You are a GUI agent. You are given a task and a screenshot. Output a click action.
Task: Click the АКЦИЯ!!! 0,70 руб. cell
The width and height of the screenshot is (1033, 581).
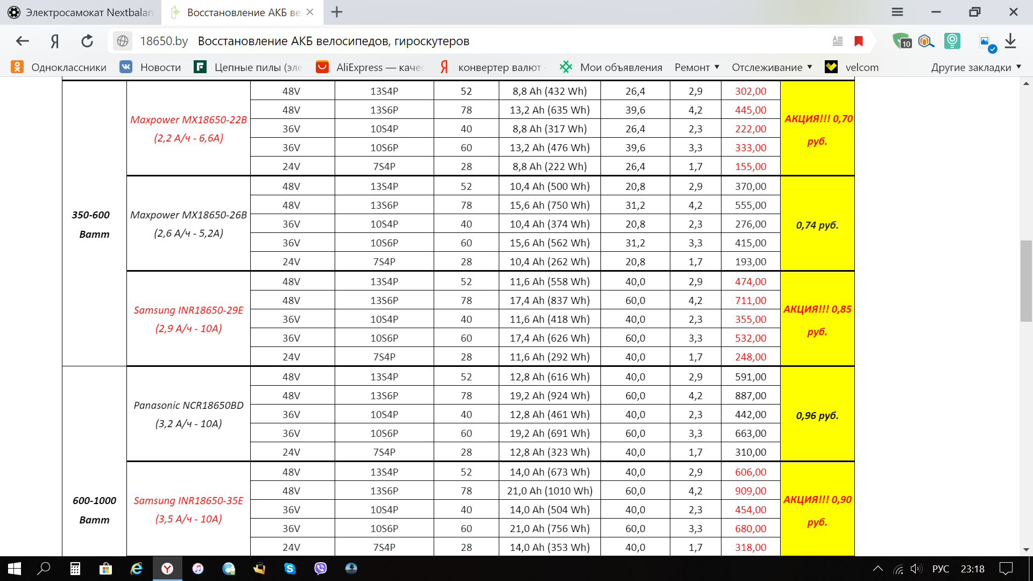click(817, 129)
